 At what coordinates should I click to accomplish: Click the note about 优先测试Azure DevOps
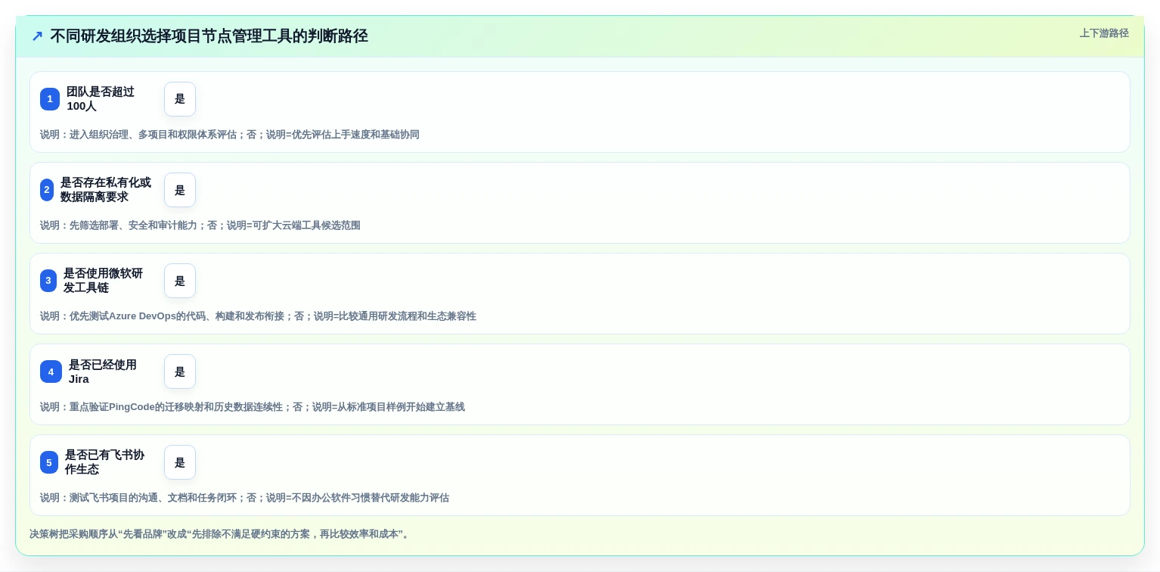[x=258, y=316]
